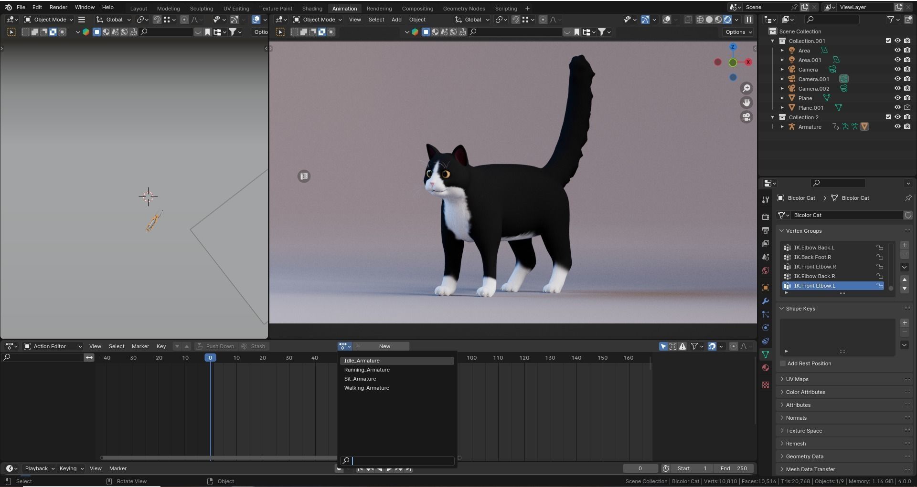The width and height of the screenshot is (917, 487).
Task: Open the Scene properties tab icon
Action: click(x=766, y=257)
